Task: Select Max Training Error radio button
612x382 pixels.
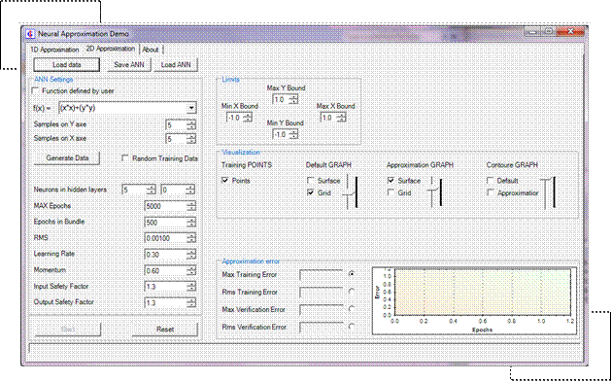Action: (352, 274)
